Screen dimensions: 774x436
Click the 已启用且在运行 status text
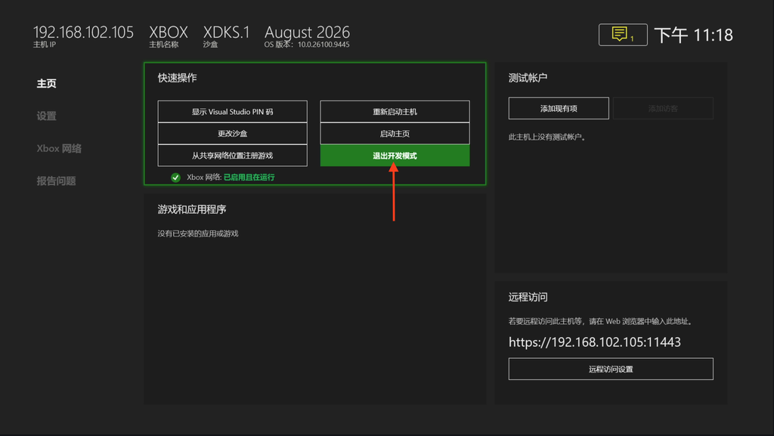(x=249, y=178)
